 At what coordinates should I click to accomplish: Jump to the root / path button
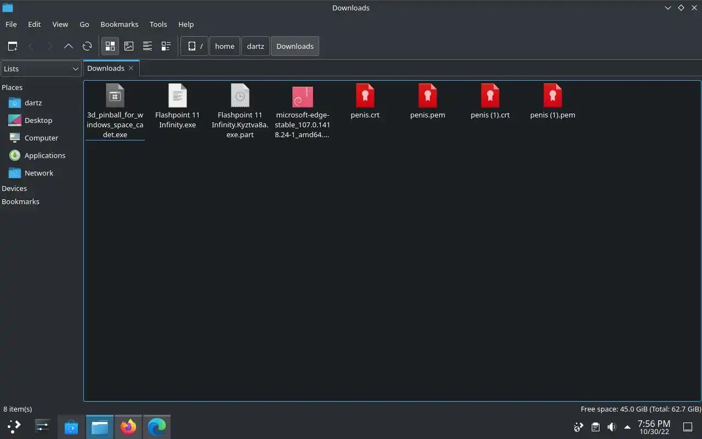(195, 46)
